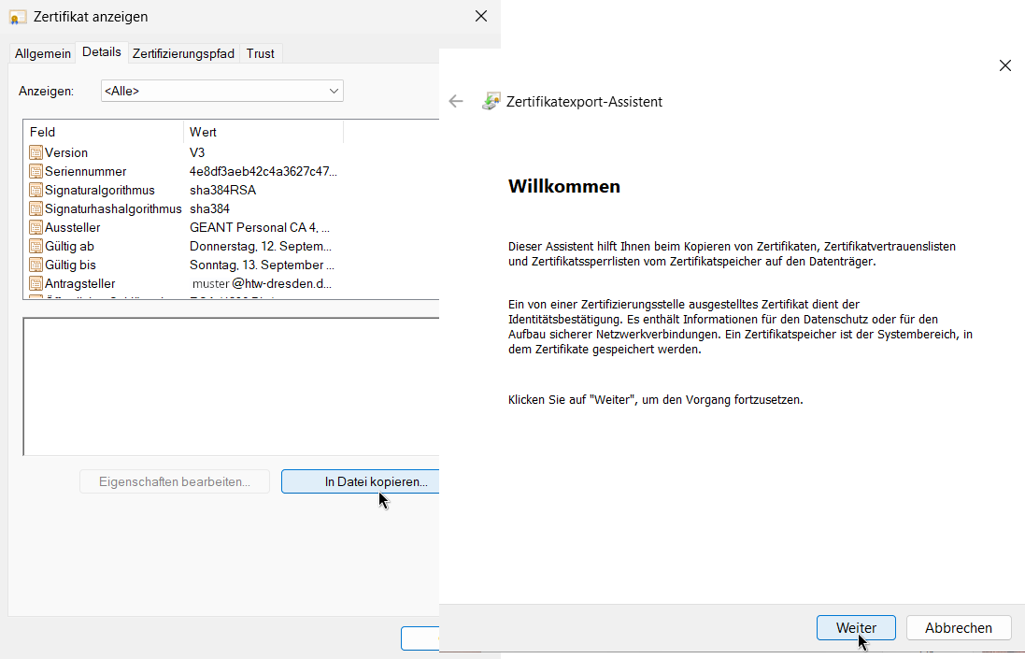Cancel the export with Abbrechen
The image size is (1025, 659).
959,627
